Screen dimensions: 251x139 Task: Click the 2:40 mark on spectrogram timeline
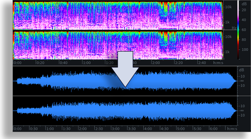(202, 63)
